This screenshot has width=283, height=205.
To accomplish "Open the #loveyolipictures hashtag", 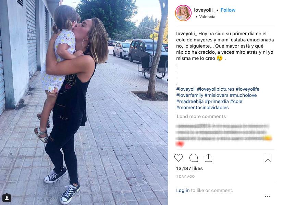I will tap(216, 89).
